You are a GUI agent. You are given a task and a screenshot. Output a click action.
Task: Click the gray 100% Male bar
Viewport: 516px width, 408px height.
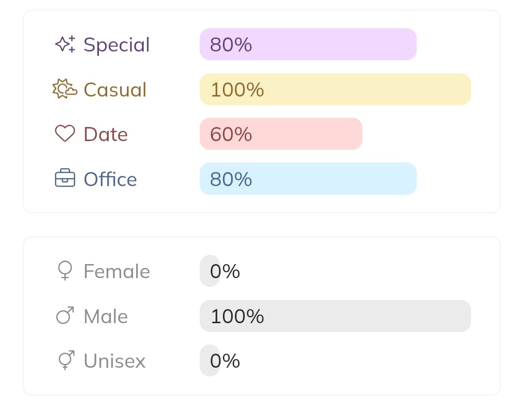[335, 316]
